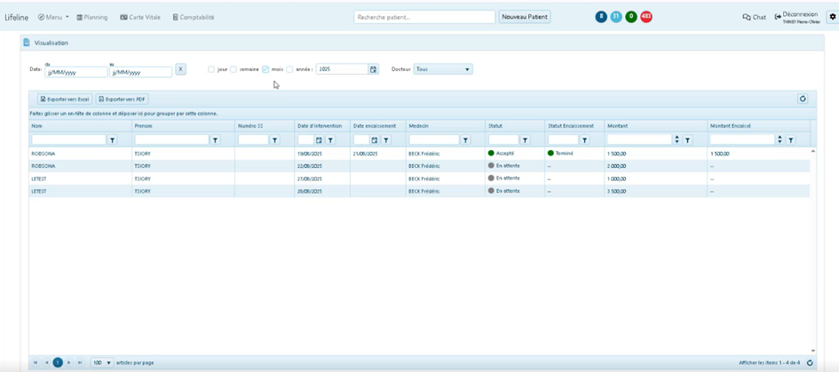Click the 'au' end date field
839x372 pixels.
tap(141, 72)
